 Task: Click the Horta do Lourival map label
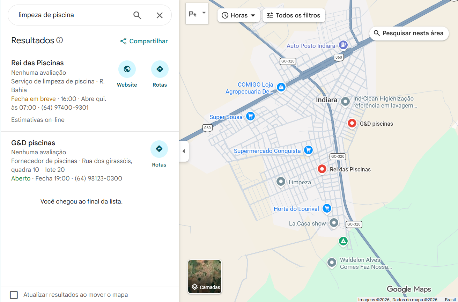tap(296, 209)
